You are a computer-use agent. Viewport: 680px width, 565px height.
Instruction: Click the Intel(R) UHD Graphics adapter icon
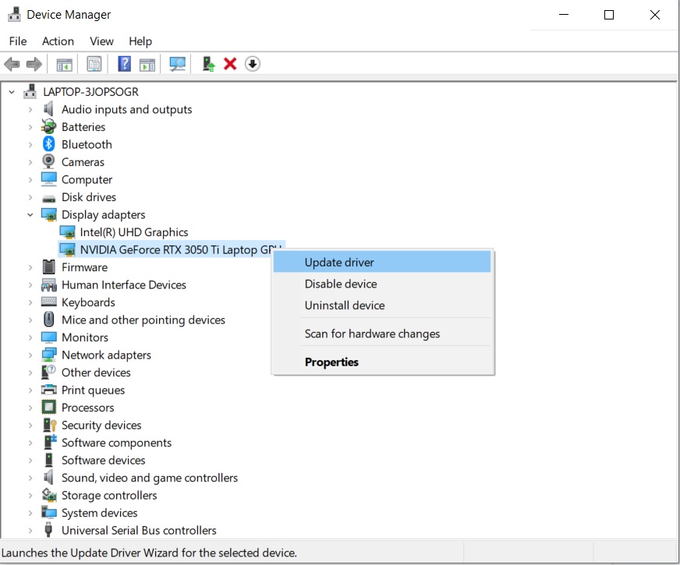[x=67, y=232]
